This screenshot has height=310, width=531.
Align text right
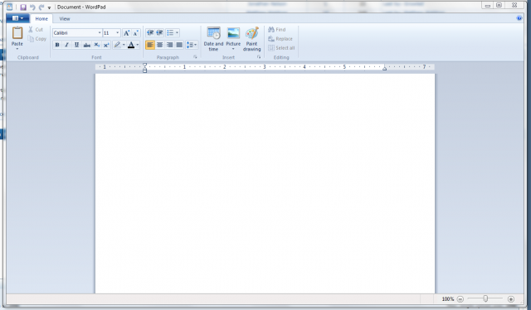pyautogui.click(x=169, y=45)
